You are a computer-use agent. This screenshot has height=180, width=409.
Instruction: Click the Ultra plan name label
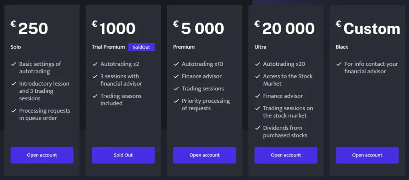[x=260, y=47]
